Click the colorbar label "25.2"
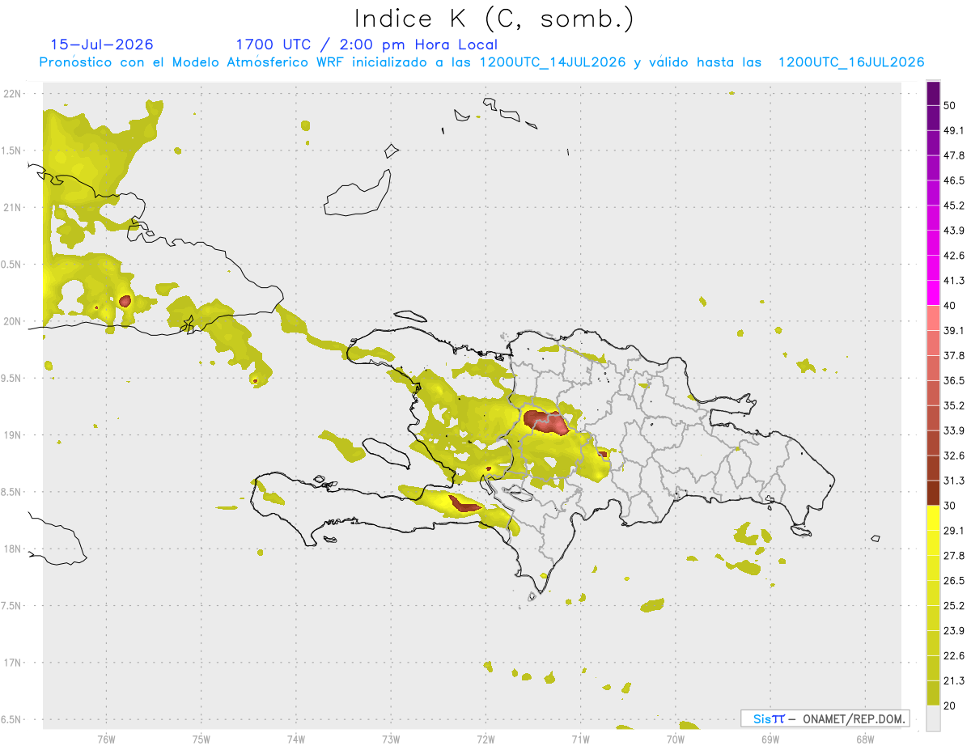The image size is (971, 750). coord(955,605)
